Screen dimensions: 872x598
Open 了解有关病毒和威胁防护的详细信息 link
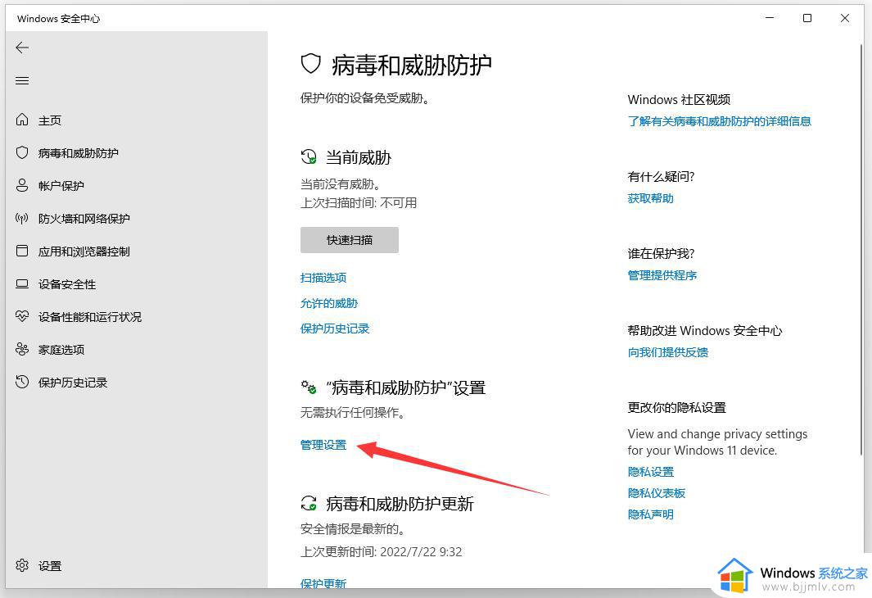(x=719, y=121)
